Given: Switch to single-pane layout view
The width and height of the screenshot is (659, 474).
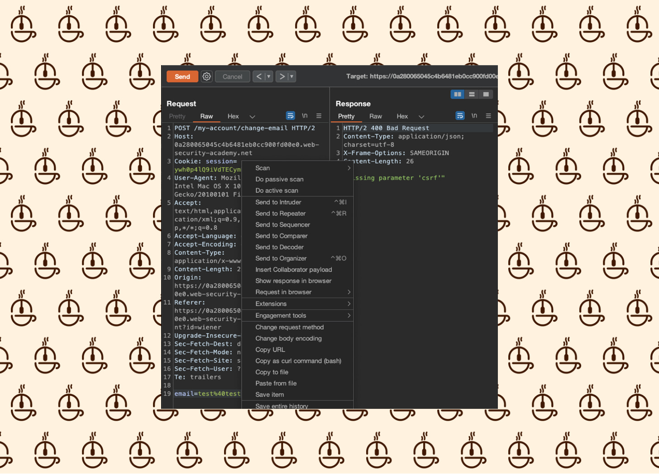Looking at the screenshot, I should pos(486,94).
